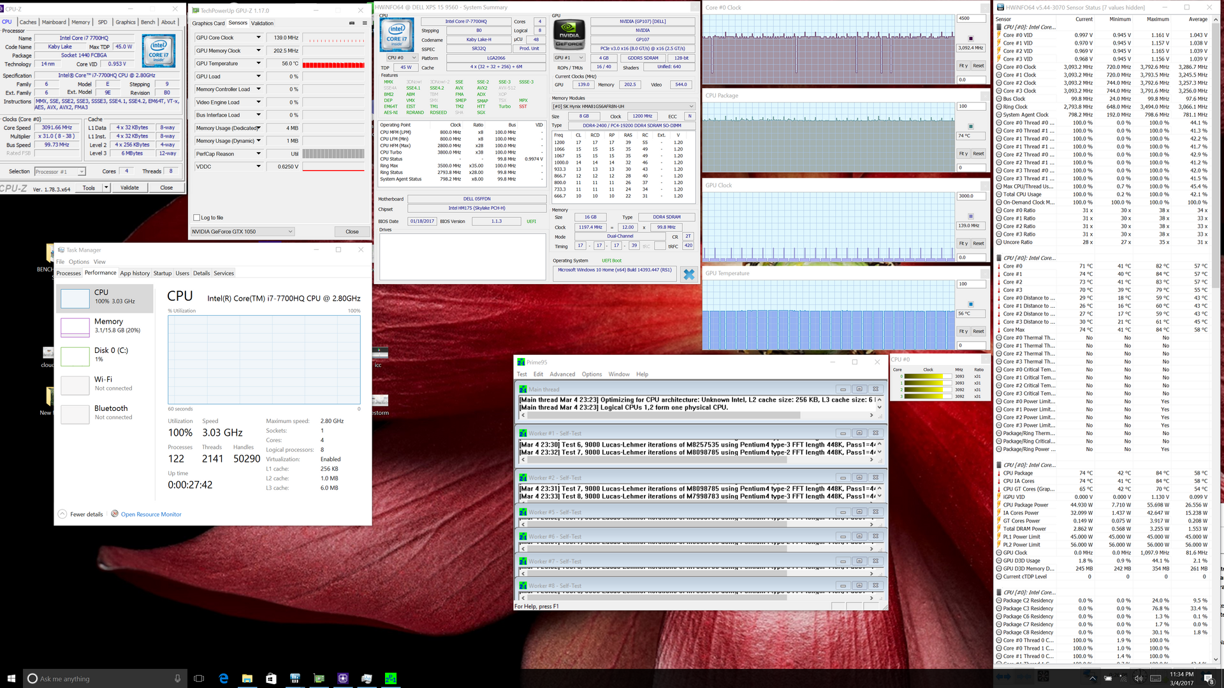Screen dimensions: 1224x688
Task: Show hidden tray icons chevron
Action: coord(1092,678)
